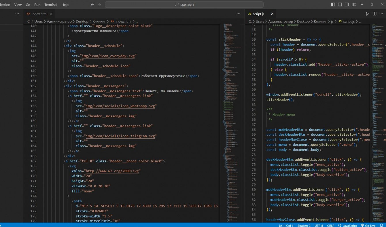The image size is (386, 227).
Task: Close the script.js tab
Action: (x=272, y=14)
